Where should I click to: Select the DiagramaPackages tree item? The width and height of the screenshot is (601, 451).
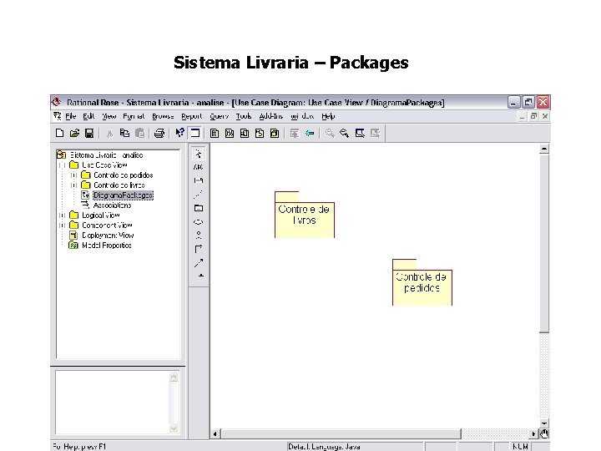(123, 195)
